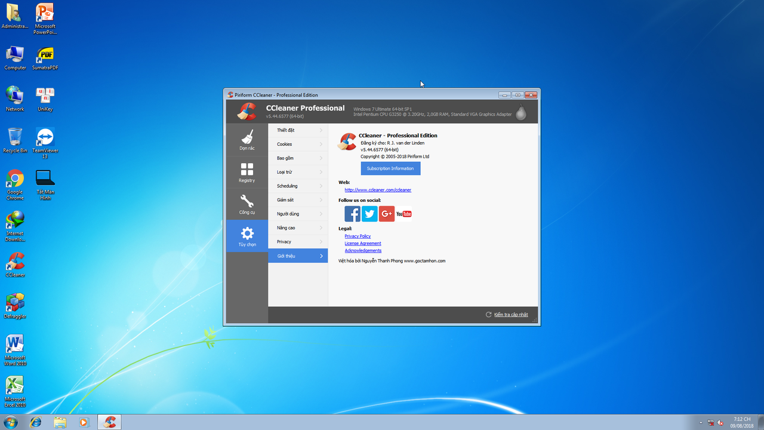Viewport: 764px width, 430px height.
Task: Click the Google+ social icon
Action: click(387, 214)
